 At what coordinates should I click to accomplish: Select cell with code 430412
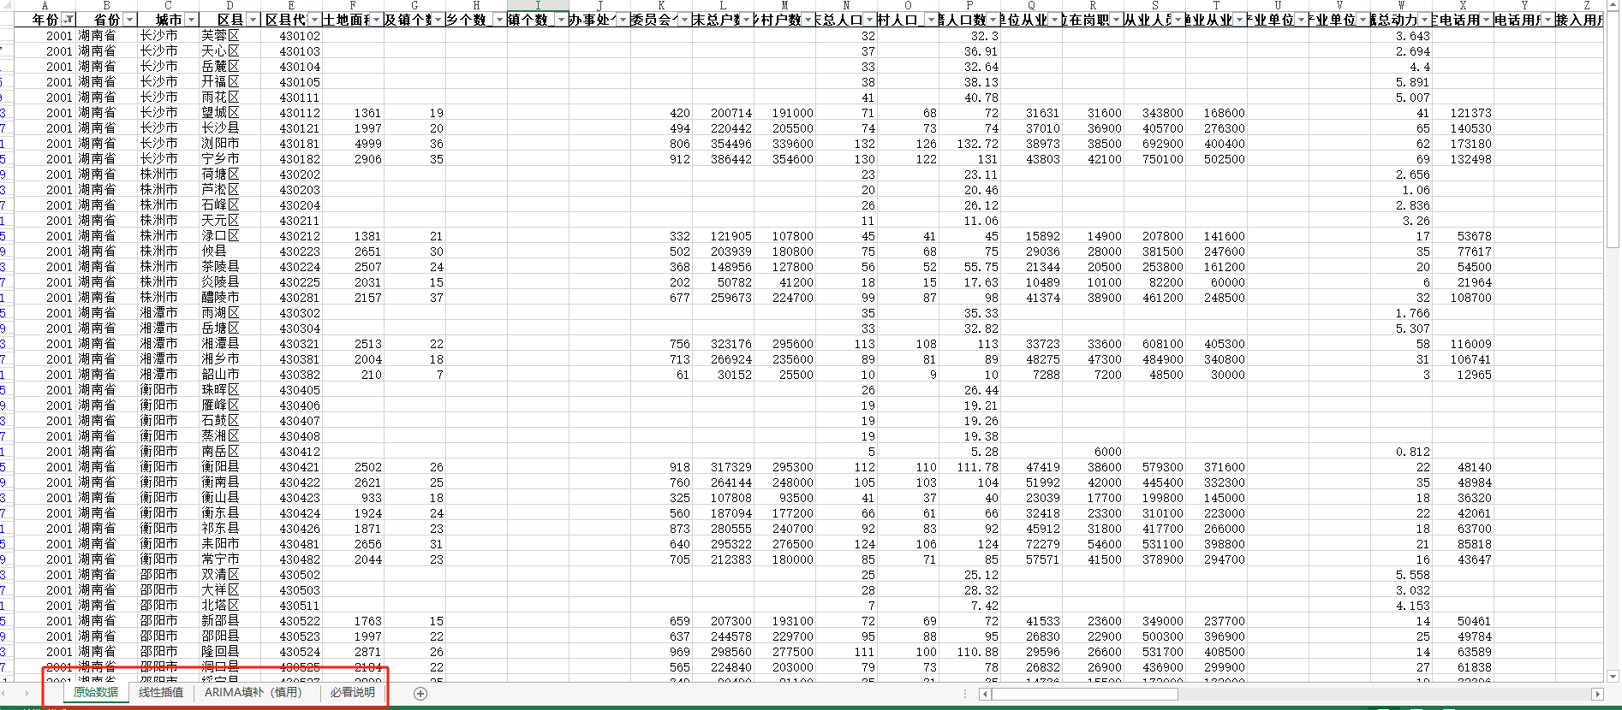tap(291, 452)
